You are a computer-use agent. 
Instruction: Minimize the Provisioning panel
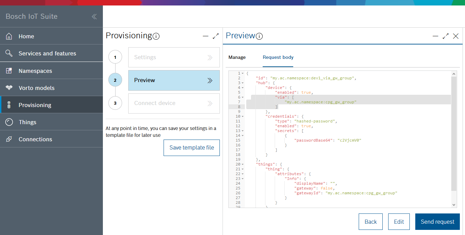205,36
